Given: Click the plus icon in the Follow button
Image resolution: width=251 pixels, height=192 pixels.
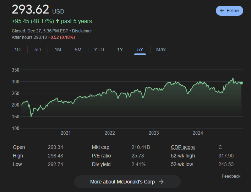Looking at the screenshot, I should click(222, 11).
